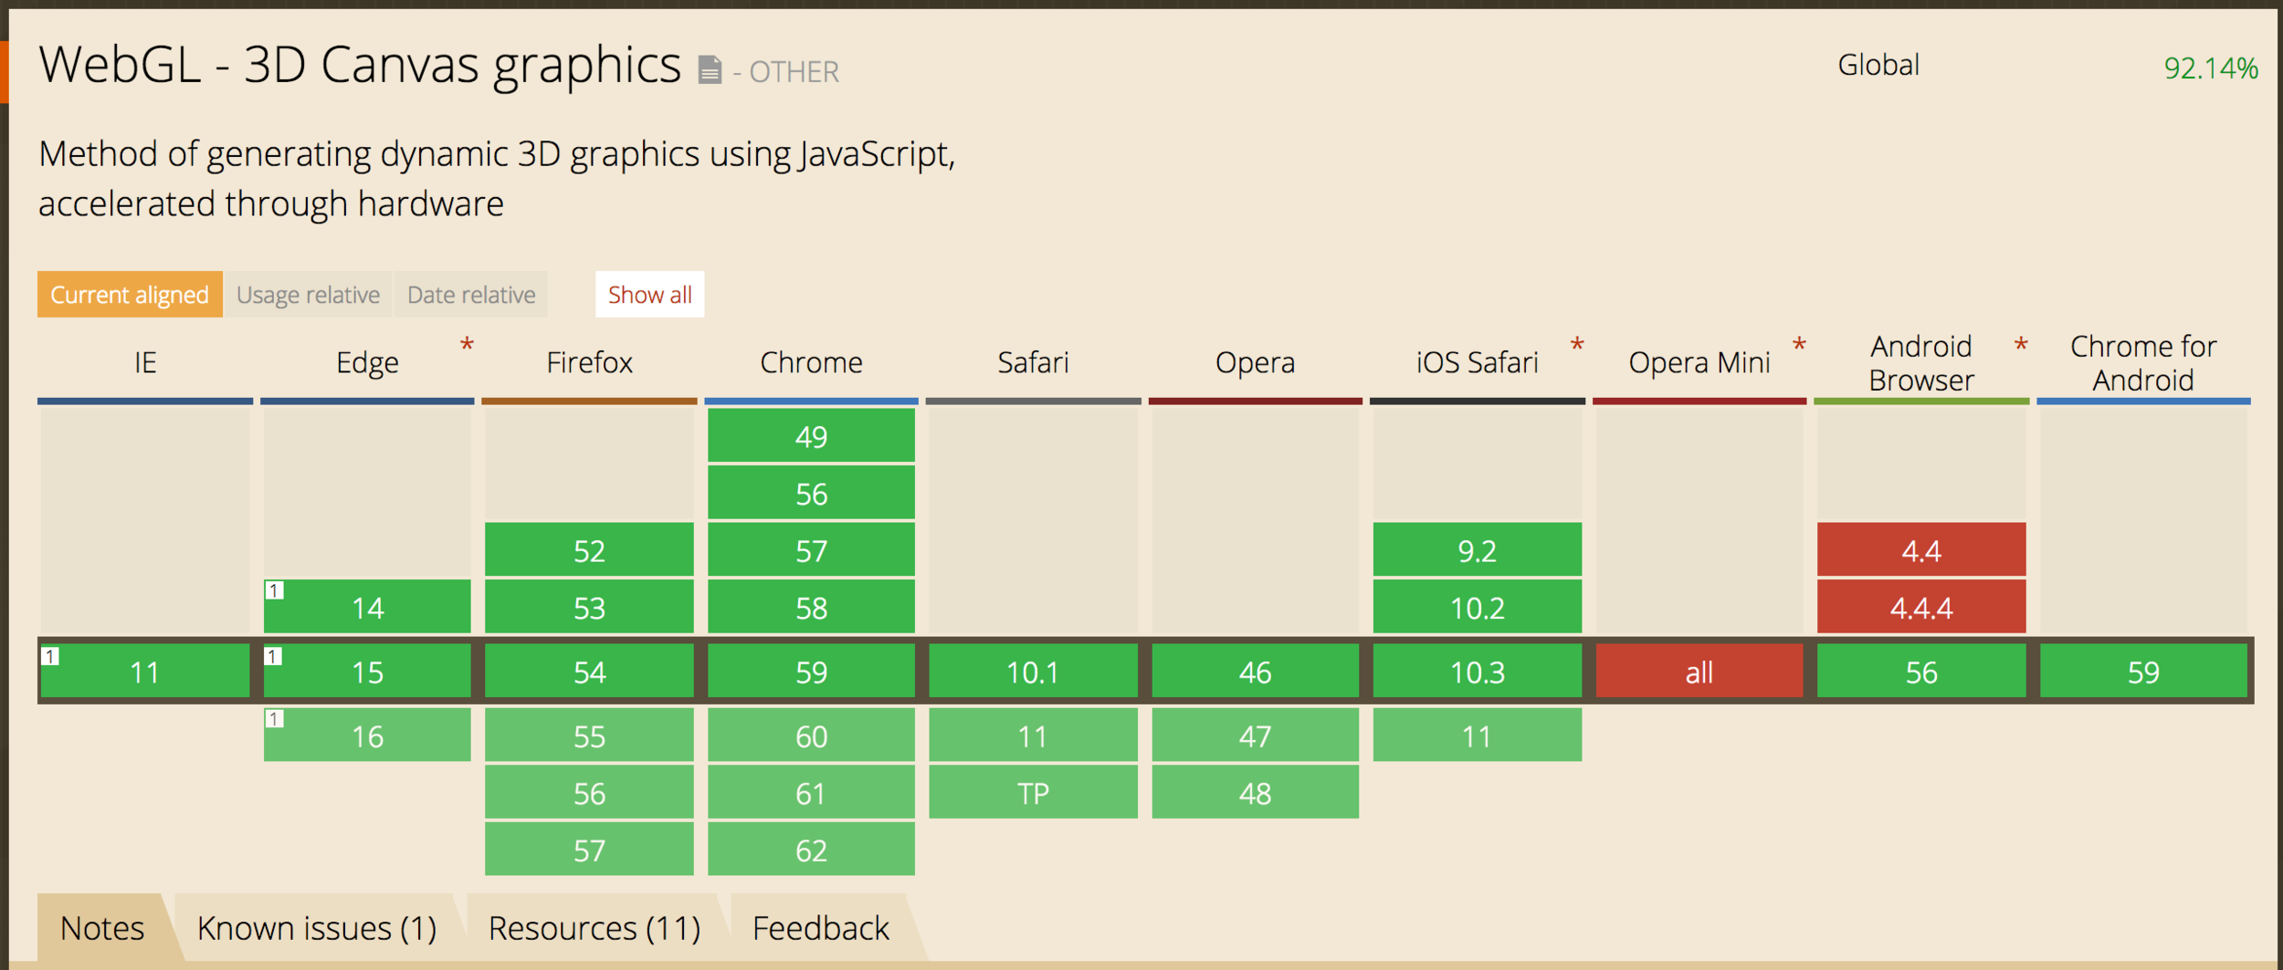Click the iOS Safari 10.2 cell
Screen dimensions: 2283x970
tap(1477, 607)
